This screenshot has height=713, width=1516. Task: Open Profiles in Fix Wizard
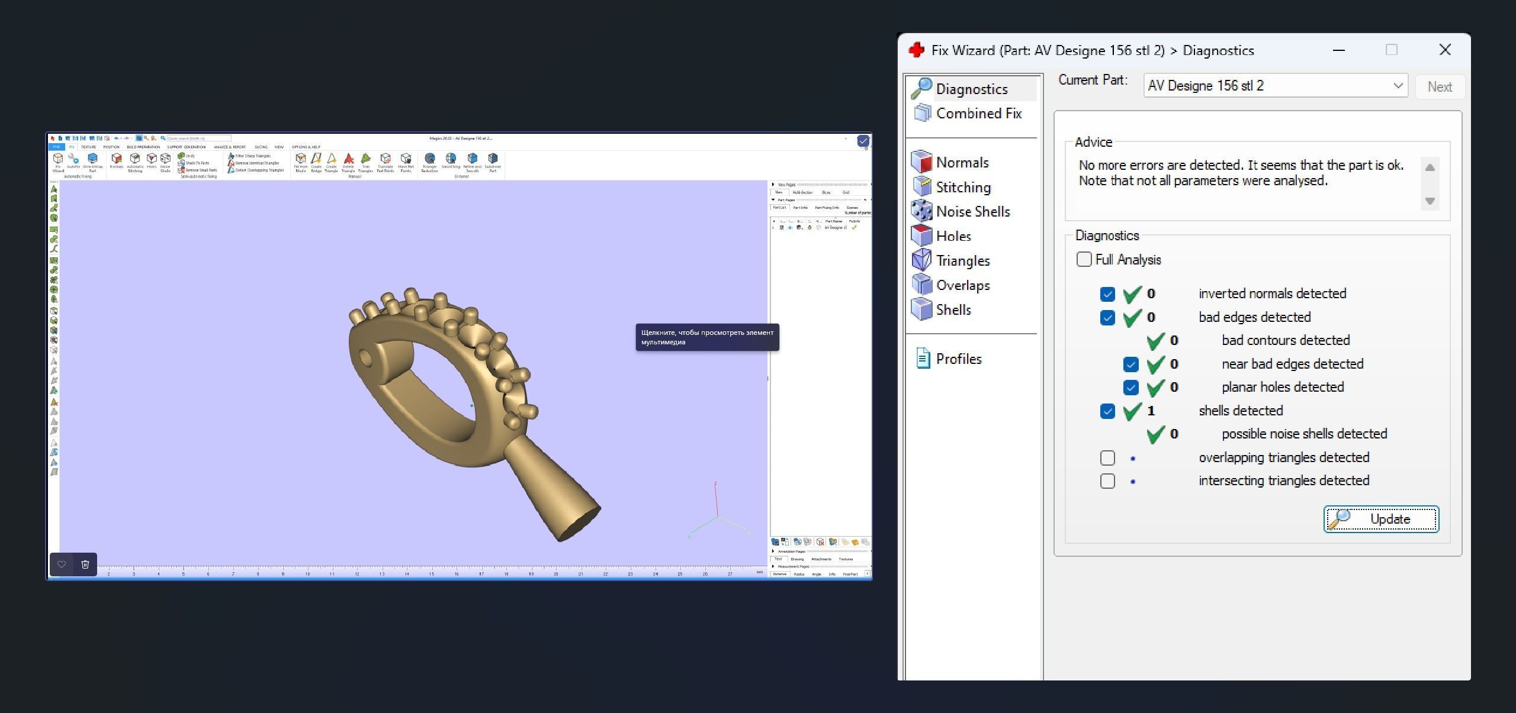tap(958, 359)
